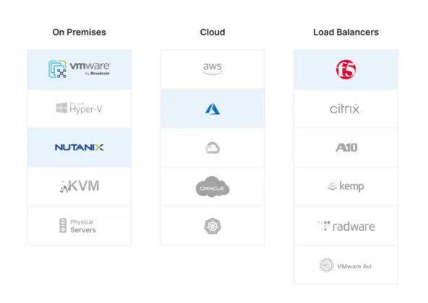The height and width of the screenshot is (303, 428).
Task: Click the Cloud column heading
Action: [213, 32]
